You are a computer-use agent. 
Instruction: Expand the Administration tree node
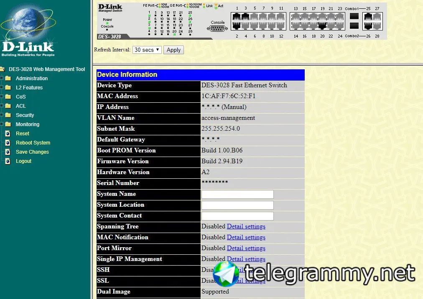[x=2, y=78]
